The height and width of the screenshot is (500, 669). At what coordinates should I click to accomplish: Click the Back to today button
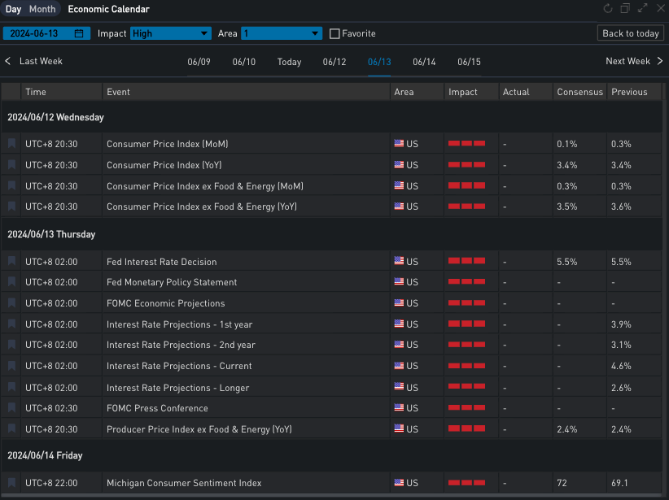point(630,33)
